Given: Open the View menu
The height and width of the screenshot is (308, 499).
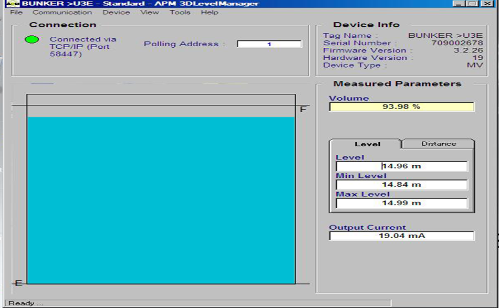Looking at the screenshot, I should tap(150, 13).
